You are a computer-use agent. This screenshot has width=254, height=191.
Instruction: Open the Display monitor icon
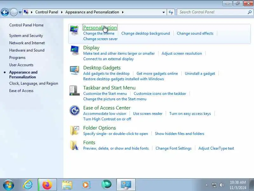coord(75,51)
